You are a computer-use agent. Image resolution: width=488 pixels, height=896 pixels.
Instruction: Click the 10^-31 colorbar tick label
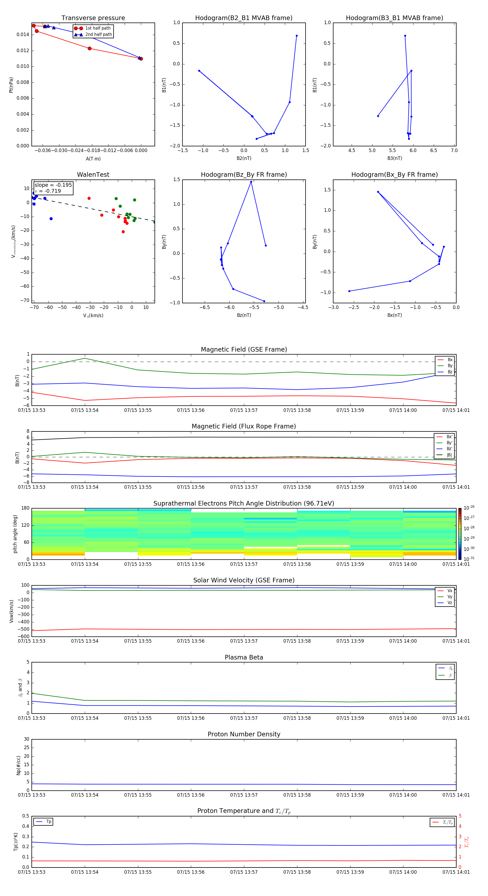(469, 559)
